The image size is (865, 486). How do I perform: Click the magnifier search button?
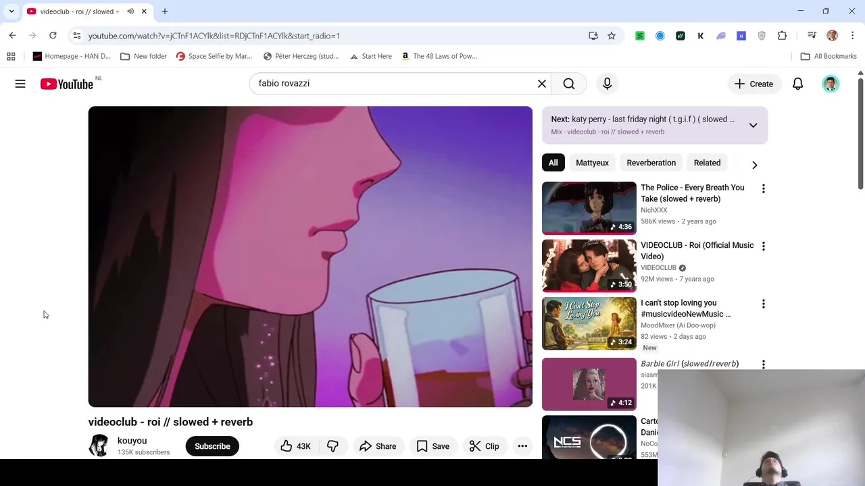click(x=569, y=84)
